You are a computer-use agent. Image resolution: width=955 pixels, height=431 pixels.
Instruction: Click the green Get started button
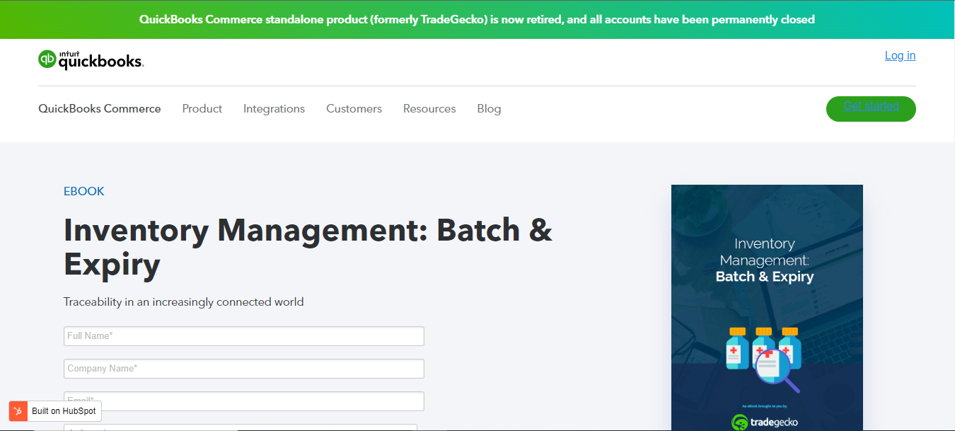(x=871, y=108)
